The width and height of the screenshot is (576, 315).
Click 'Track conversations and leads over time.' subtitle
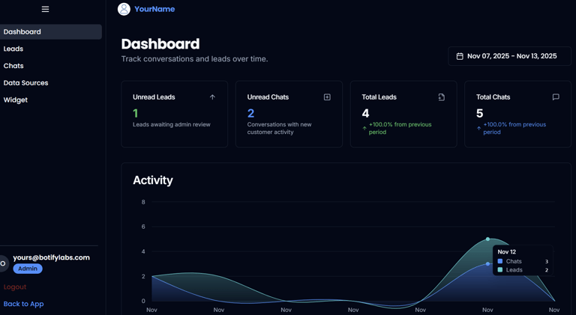195,59
